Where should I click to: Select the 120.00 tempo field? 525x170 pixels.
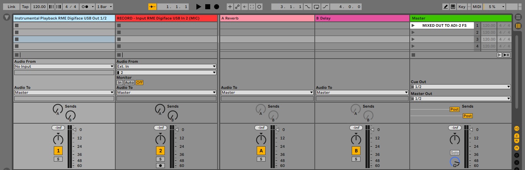[x=39, y=7]
